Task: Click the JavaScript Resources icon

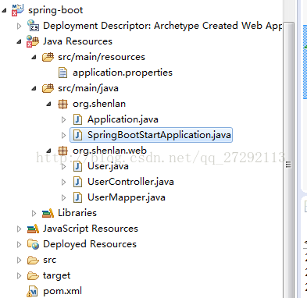Action: tap(33, 229)
